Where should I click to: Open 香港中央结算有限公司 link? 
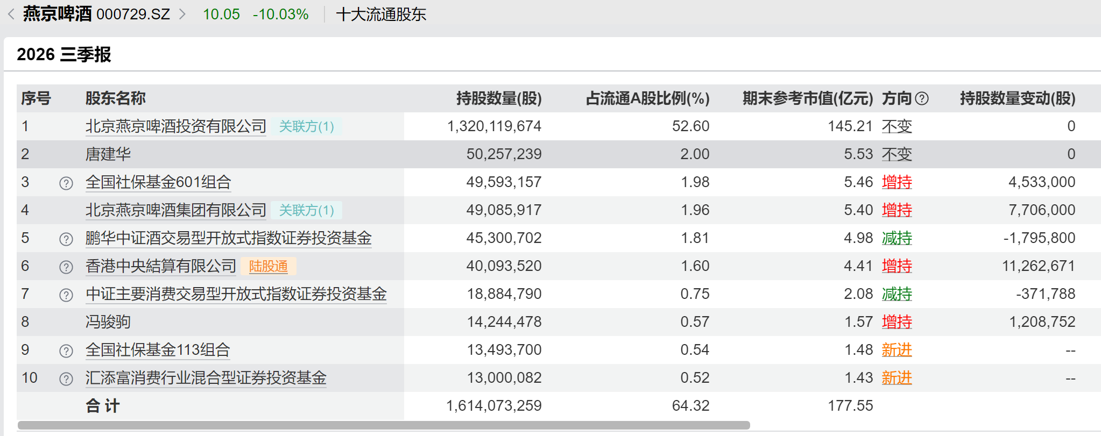tap(161, 266)
